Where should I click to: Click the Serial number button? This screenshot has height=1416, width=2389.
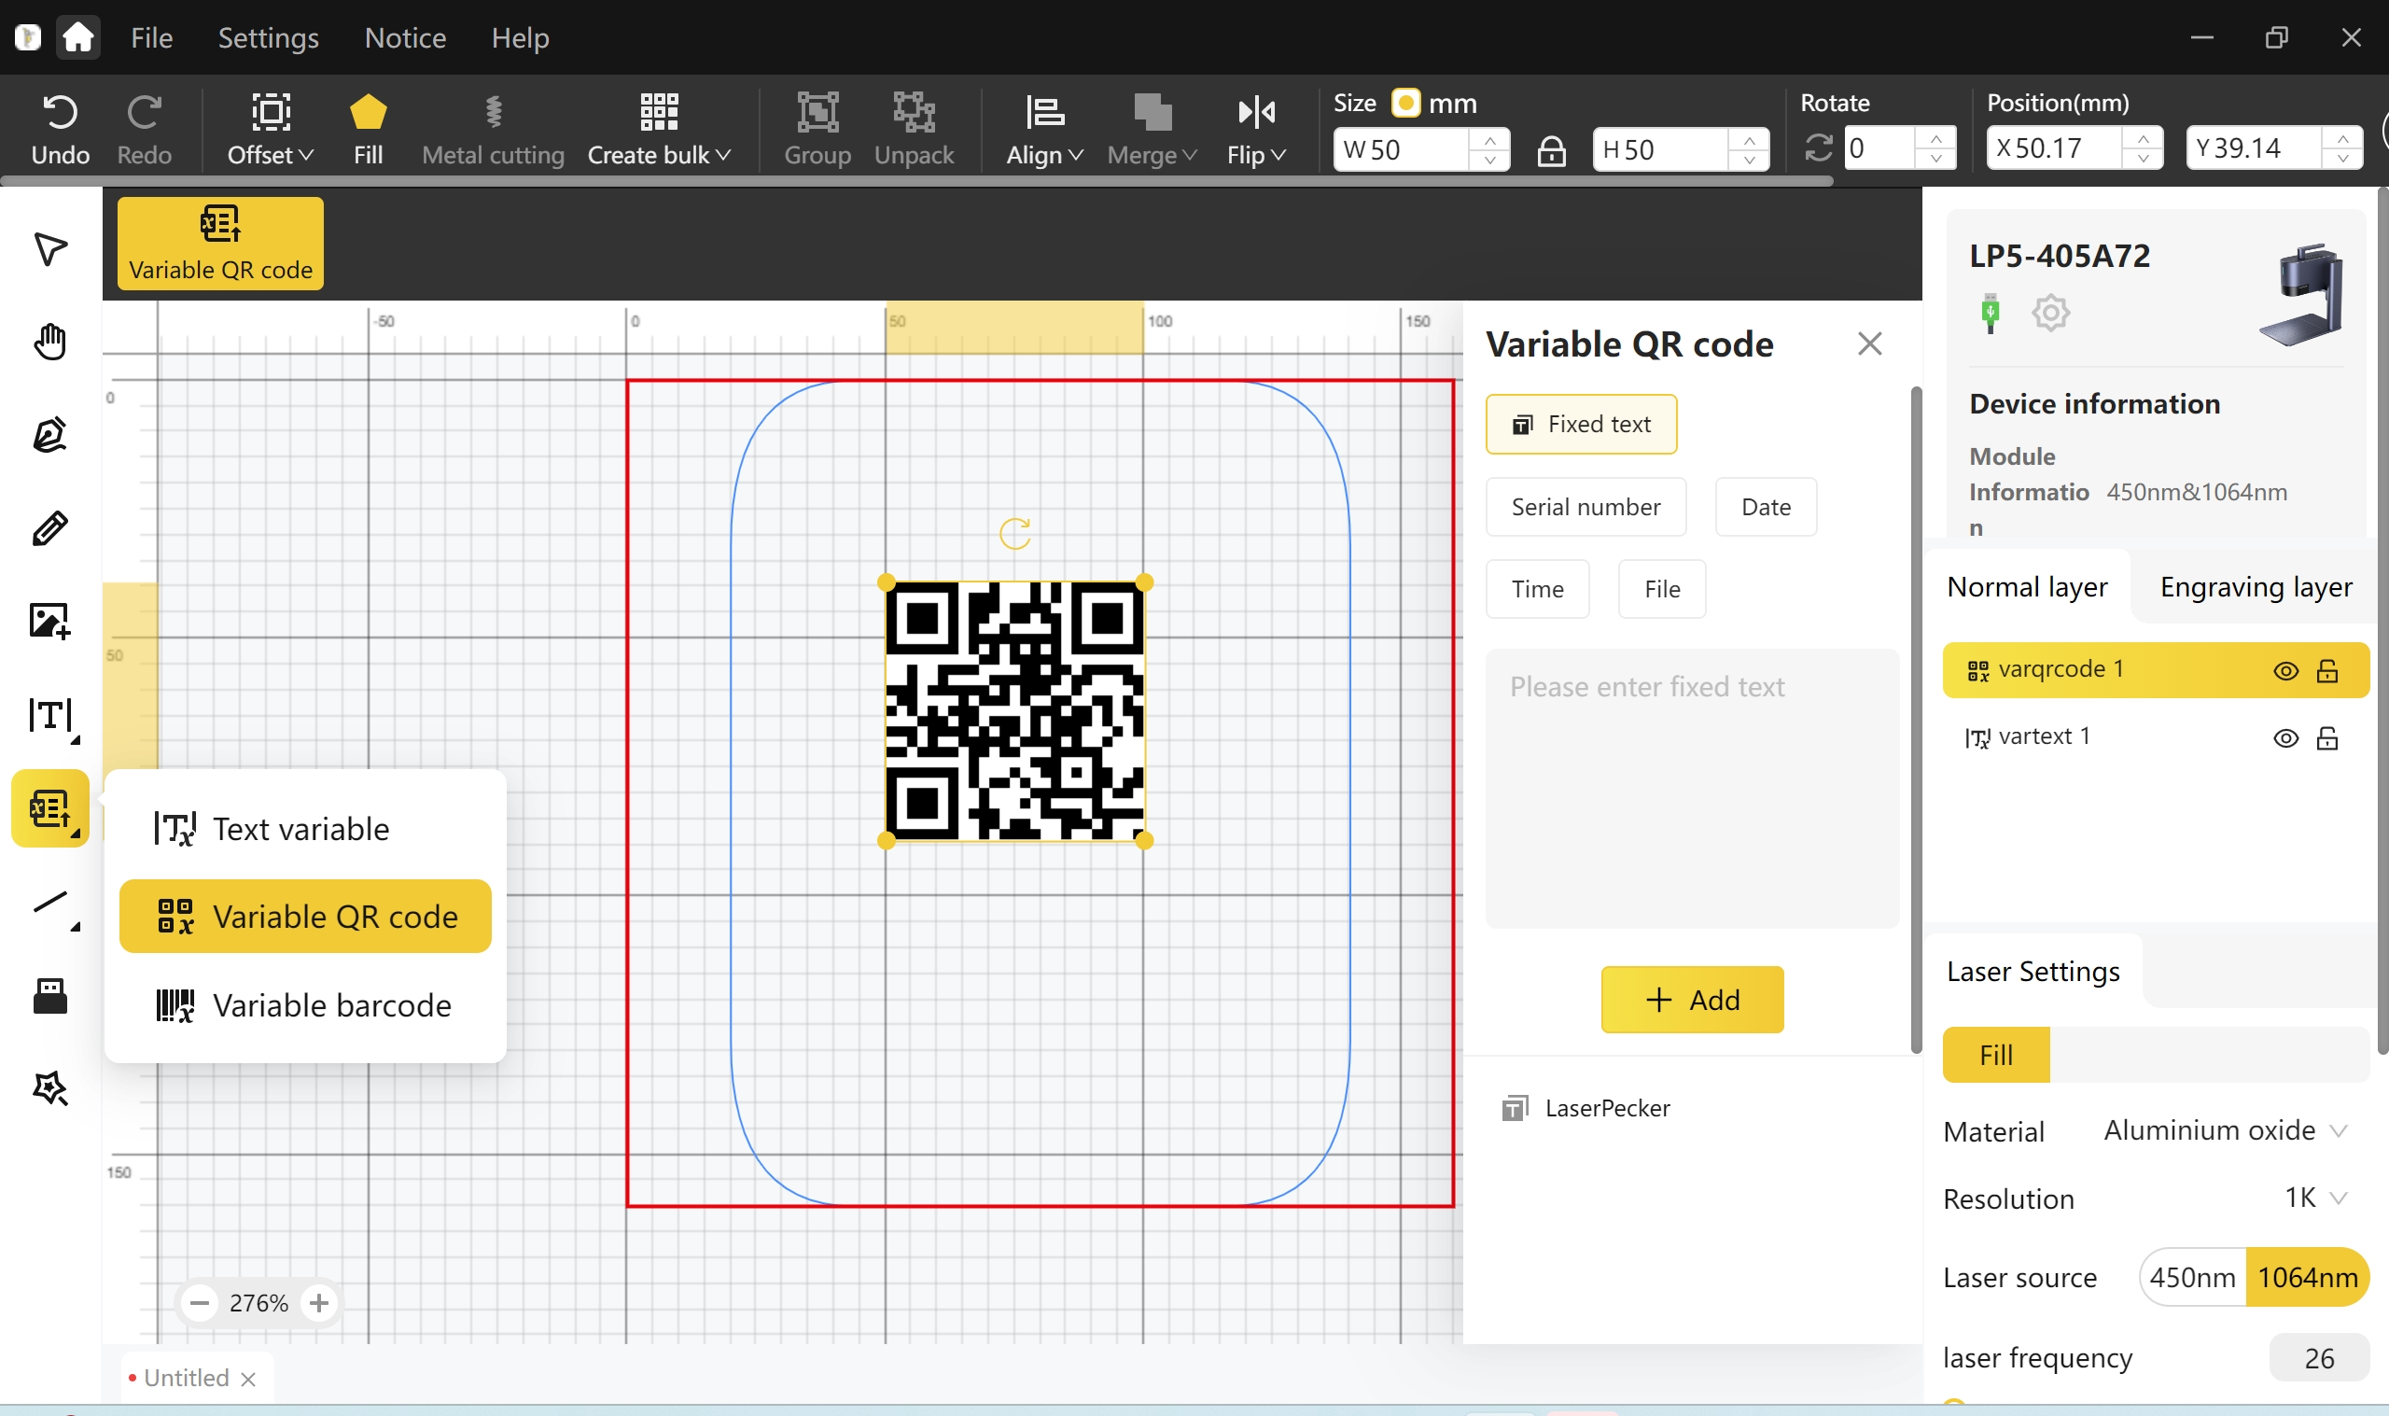tap(1586, 507)
